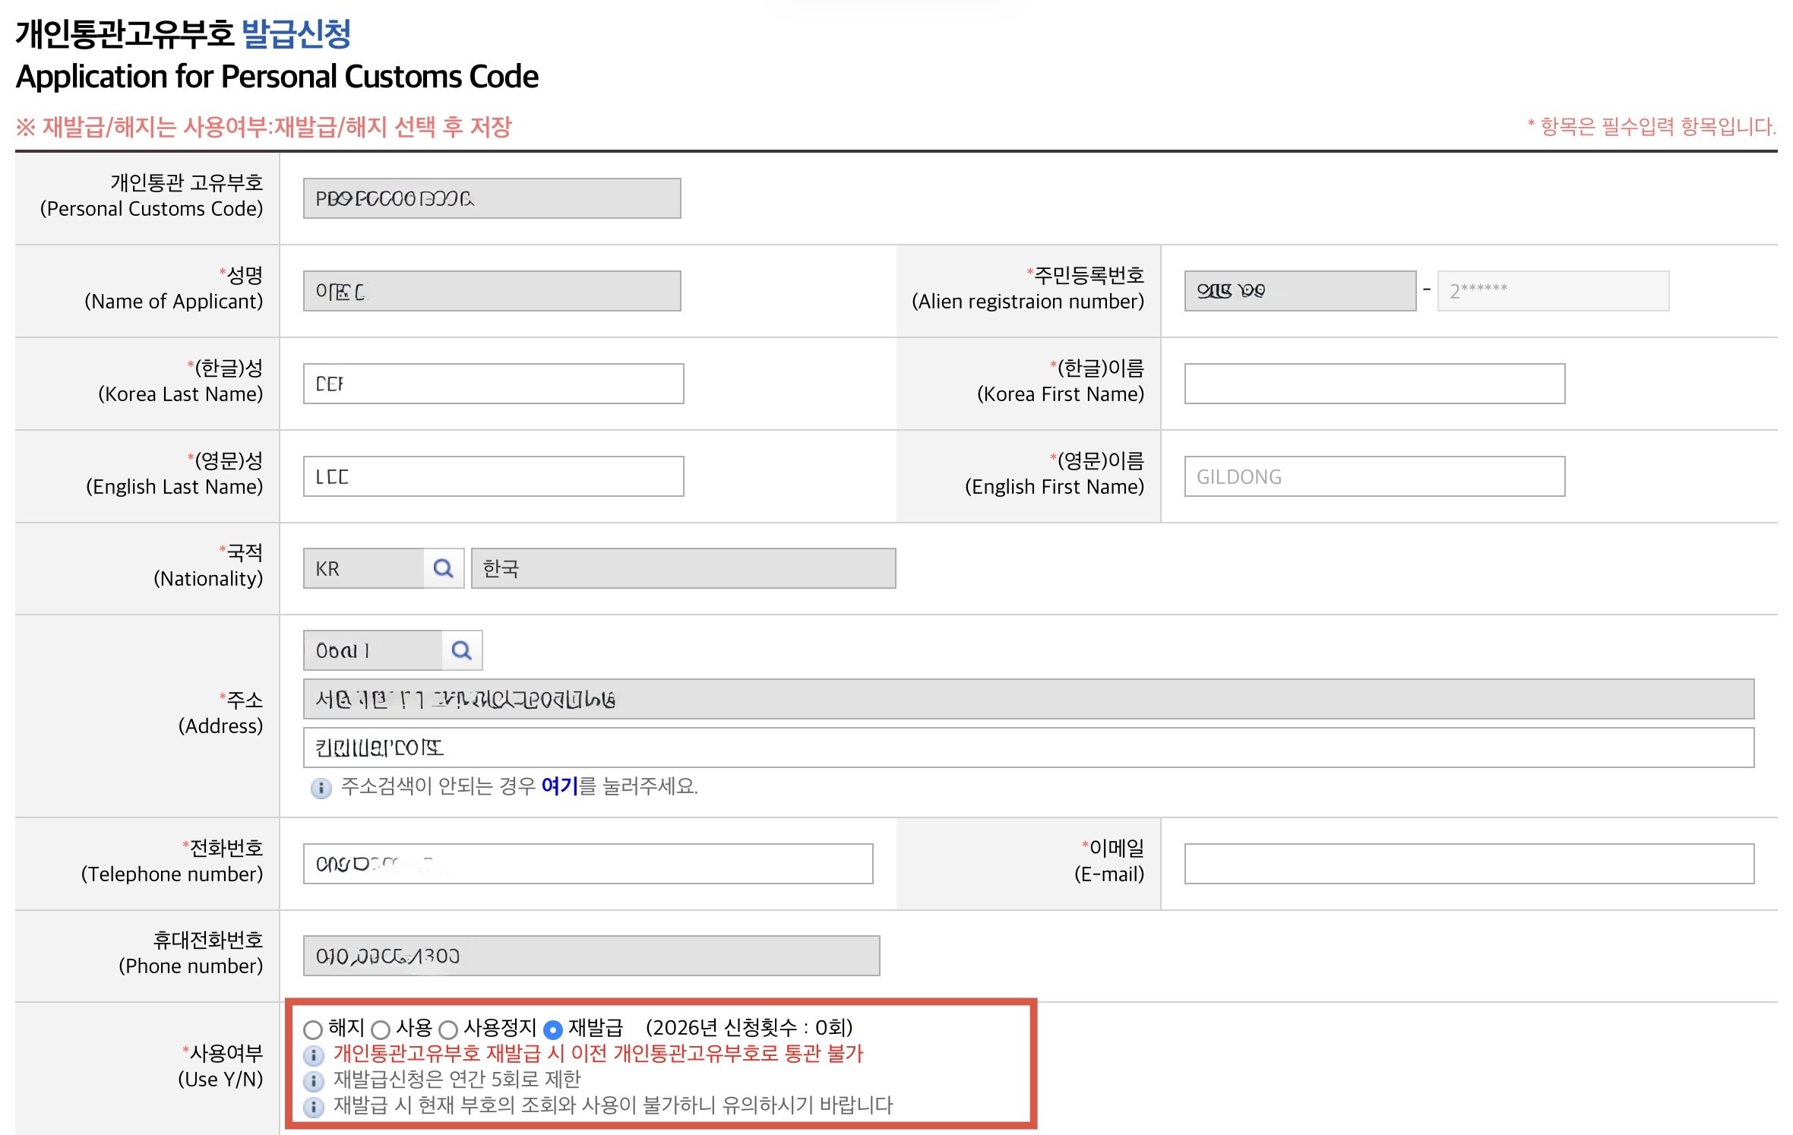This screenshot has width=1793, height=1135.
Task: Click the detailed address second-line field
Action: point(1028,748)
